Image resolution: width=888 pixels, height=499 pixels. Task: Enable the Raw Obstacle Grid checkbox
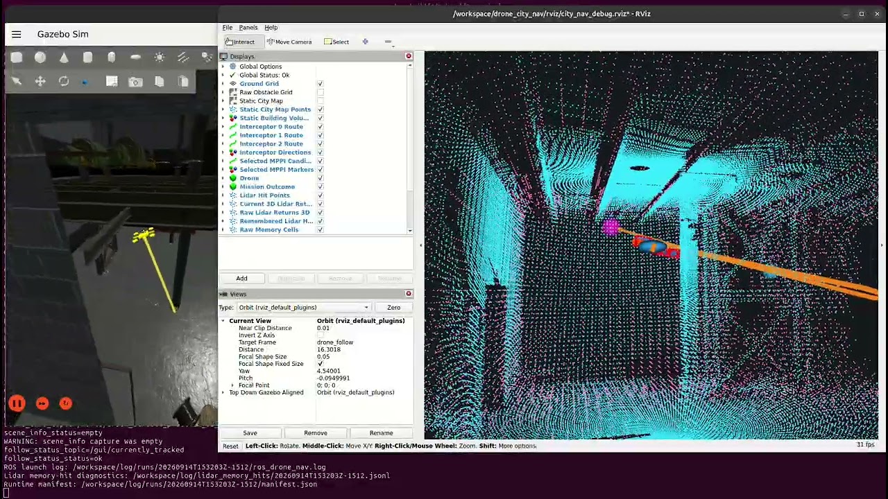click(320, 92)
